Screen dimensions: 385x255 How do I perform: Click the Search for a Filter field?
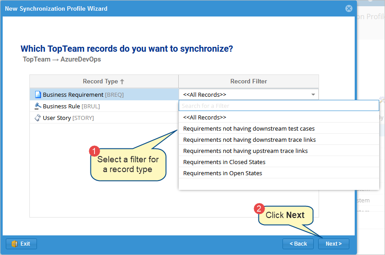279,106
